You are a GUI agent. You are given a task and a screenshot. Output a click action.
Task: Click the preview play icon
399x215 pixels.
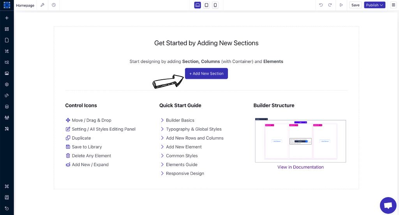click(x=341, y=5)
